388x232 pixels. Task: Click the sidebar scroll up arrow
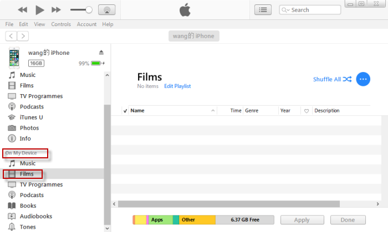(107, 75)
